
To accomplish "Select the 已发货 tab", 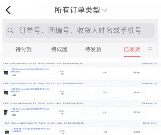I will 132,49.
